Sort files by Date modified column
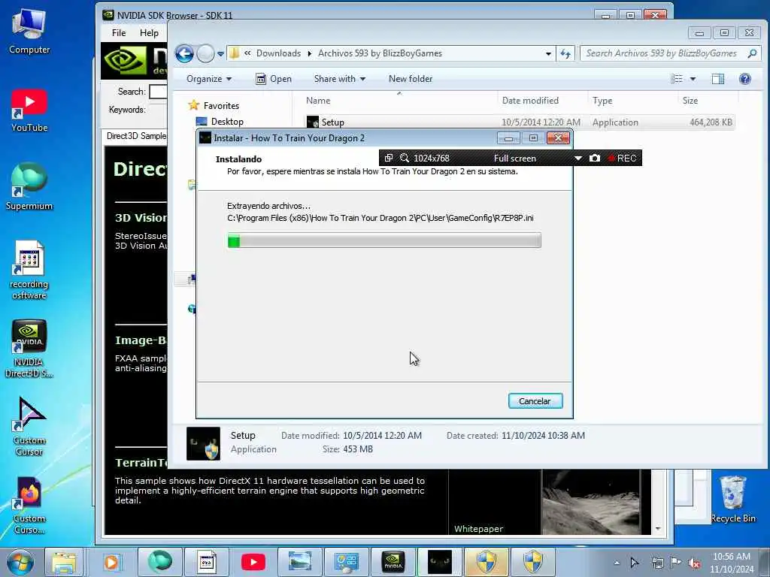This screenshot has height=577, width=770. [530, 101]
